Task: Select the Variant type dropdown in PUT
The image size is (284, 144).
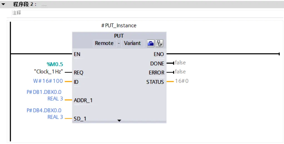Action: (132, 43)
